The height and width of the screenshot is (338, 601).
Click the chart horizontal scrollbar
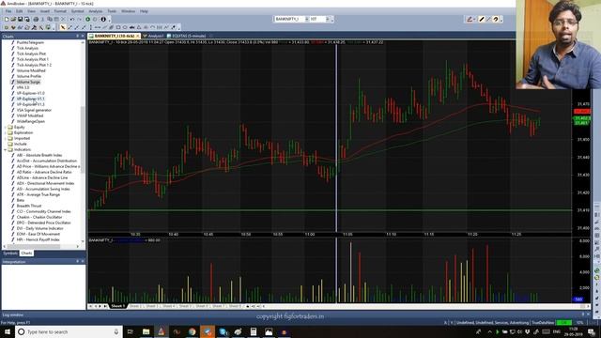[425, 306]
